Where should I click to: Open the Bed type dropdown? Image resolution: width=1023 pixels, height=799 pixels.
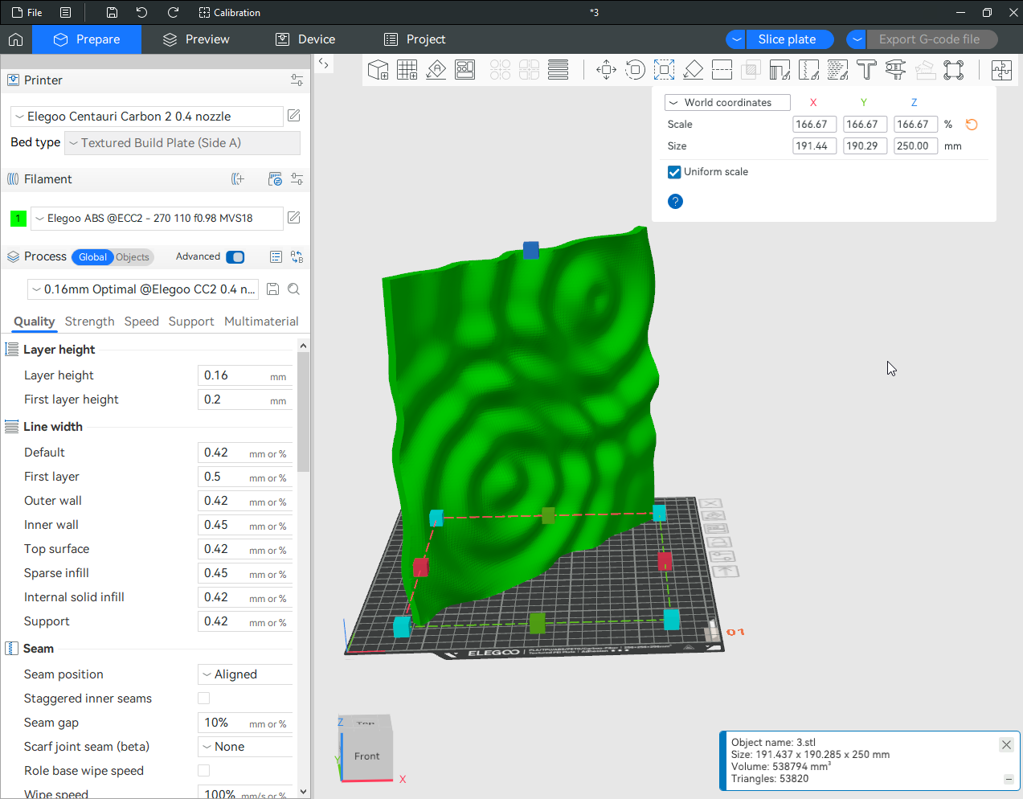tap(182, 143)
